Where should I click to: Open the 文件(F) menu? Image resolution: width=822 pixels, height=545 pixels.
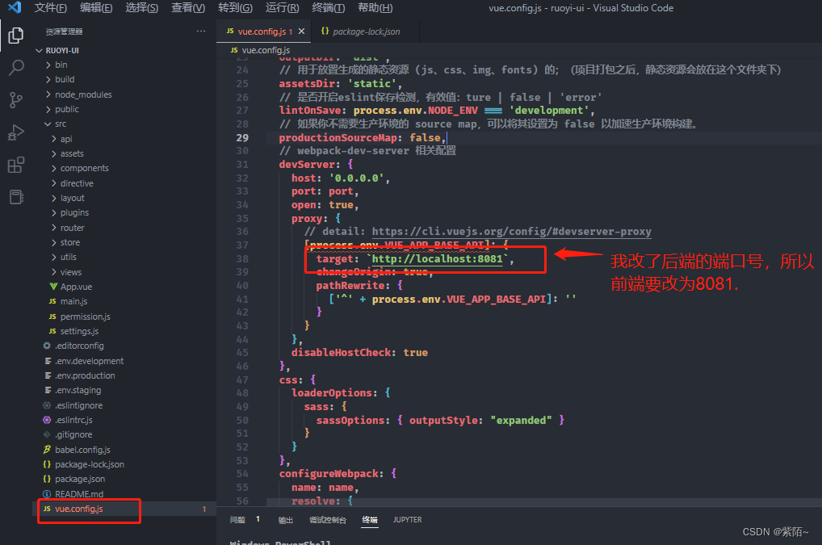[50, 8]
